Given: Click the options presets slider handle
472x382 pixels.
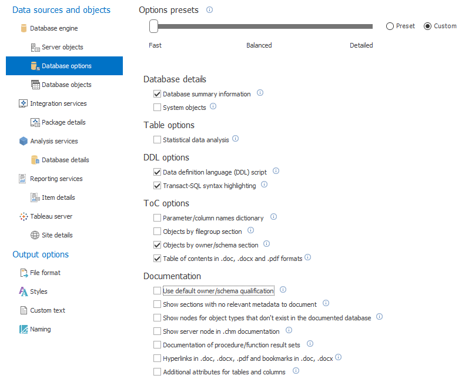Looking at the screenshot, I should (153, 26).
